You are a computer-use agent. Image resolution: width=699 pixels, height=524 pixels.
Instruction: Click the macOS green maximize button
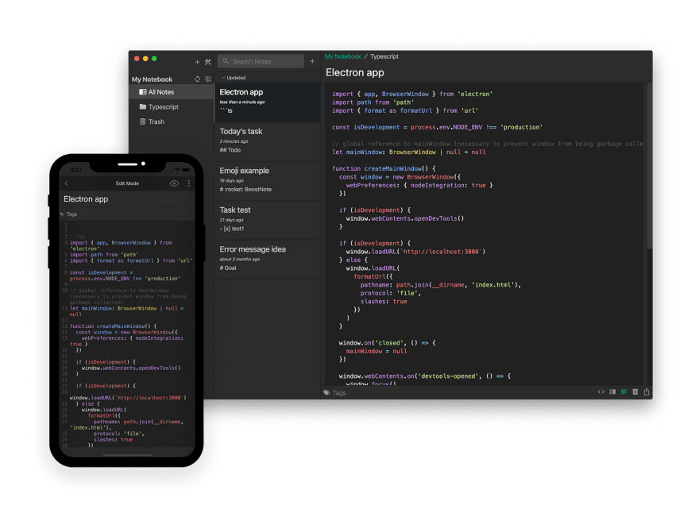154,59
